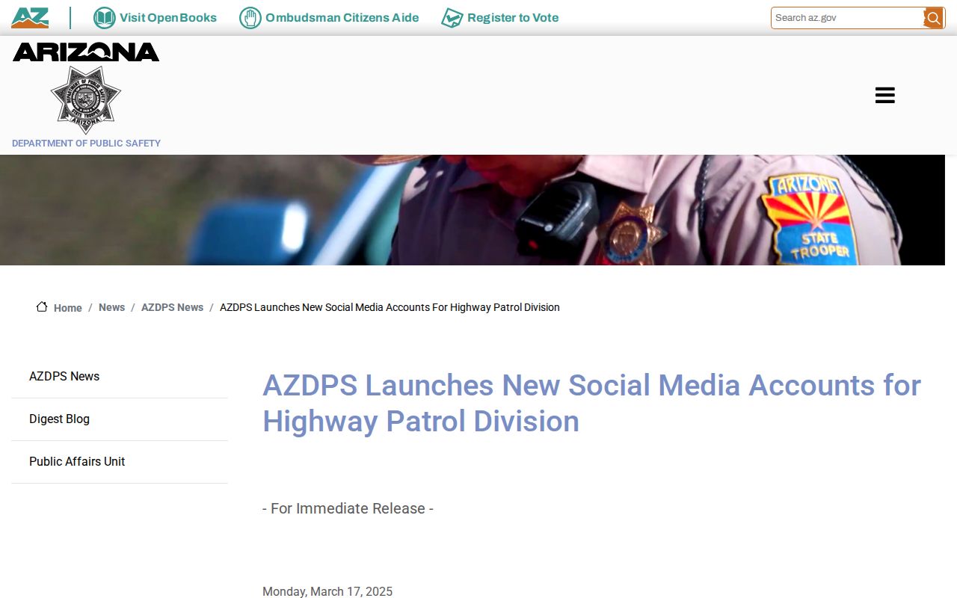Go to AZDPS News breadcrumb link
Viewport: 957px width, 598px height.
tap(172, 307)
